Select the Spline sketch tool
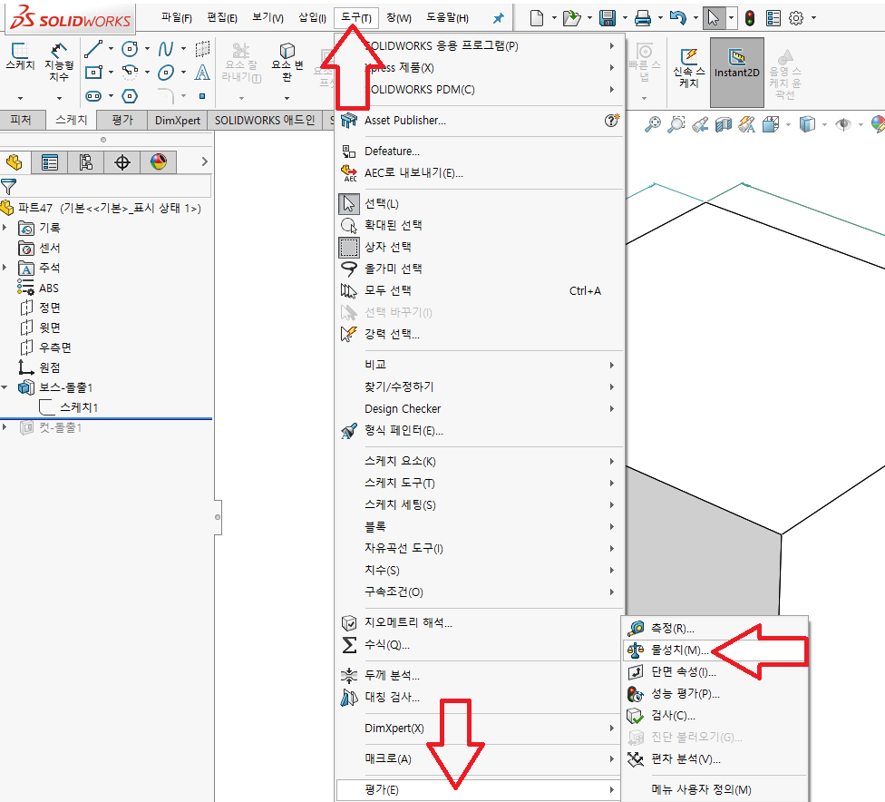Viewport: 885px width, 802px height. click(165, 49)
